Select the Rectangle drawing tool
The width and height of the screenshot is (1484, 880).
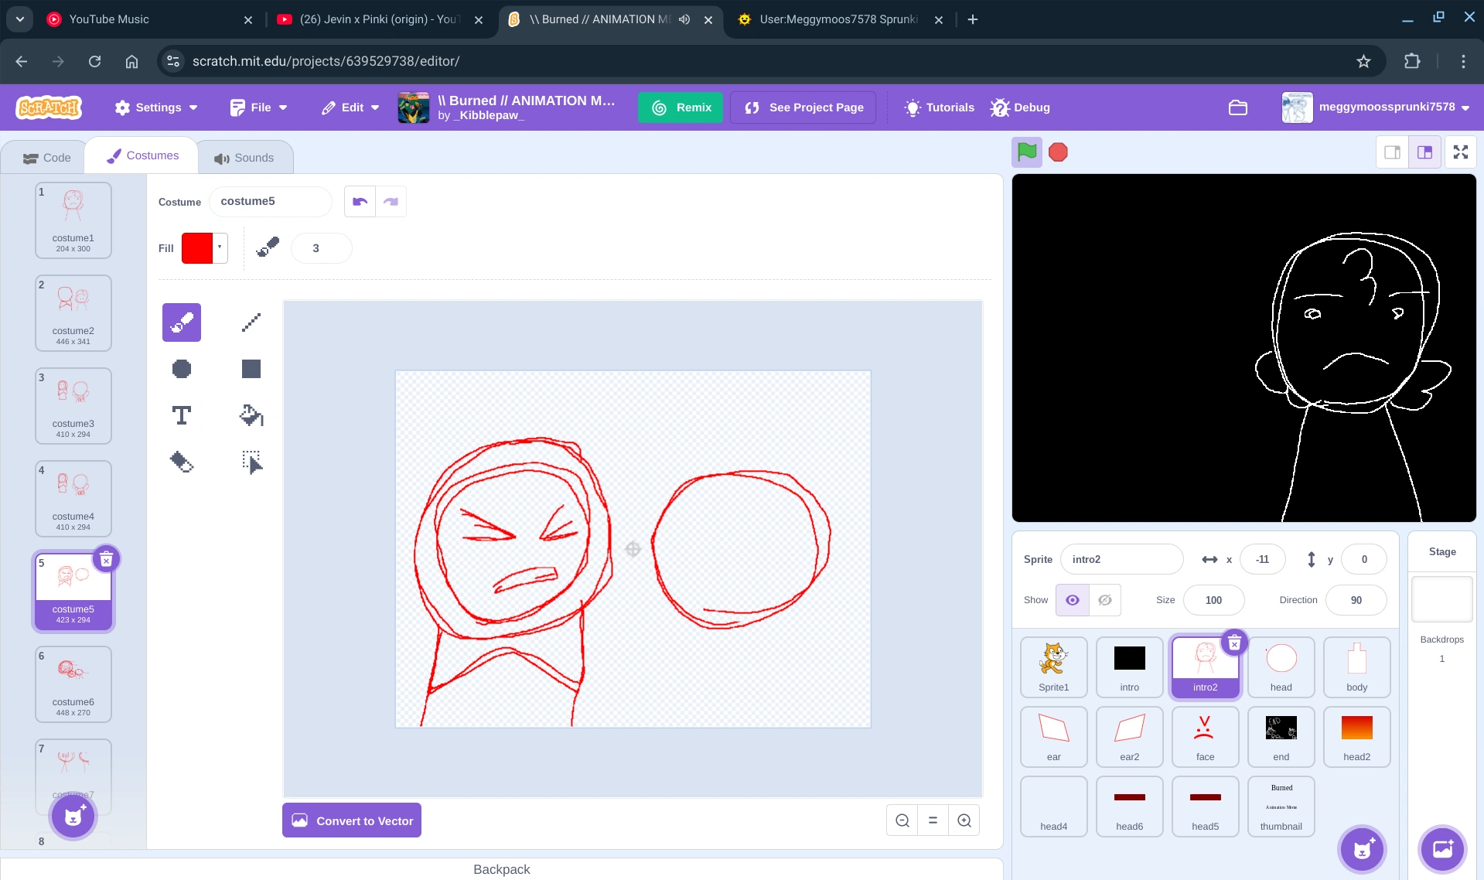tap(251, 369)
